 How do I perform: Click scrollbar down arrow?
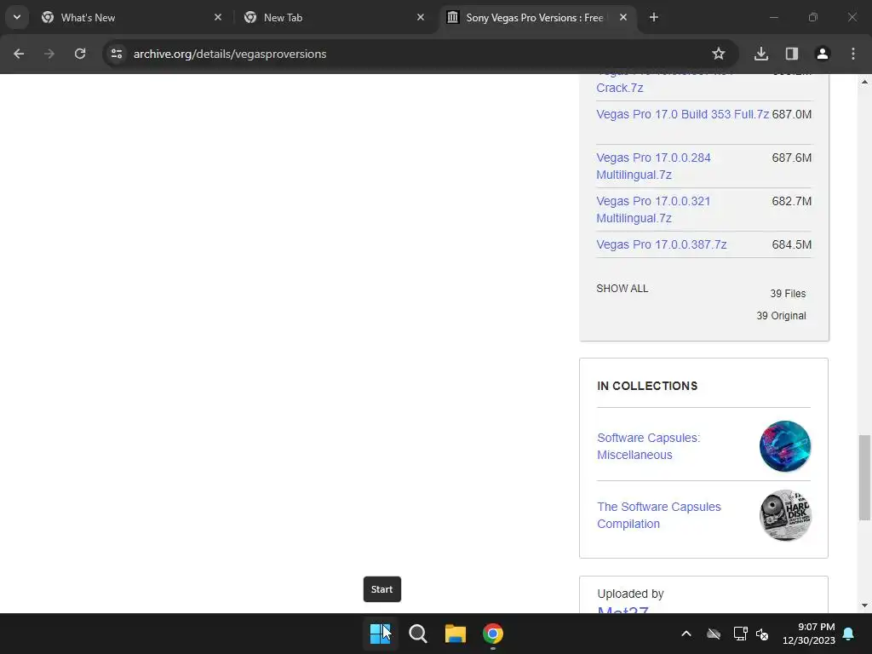click(x=864, y=605)
